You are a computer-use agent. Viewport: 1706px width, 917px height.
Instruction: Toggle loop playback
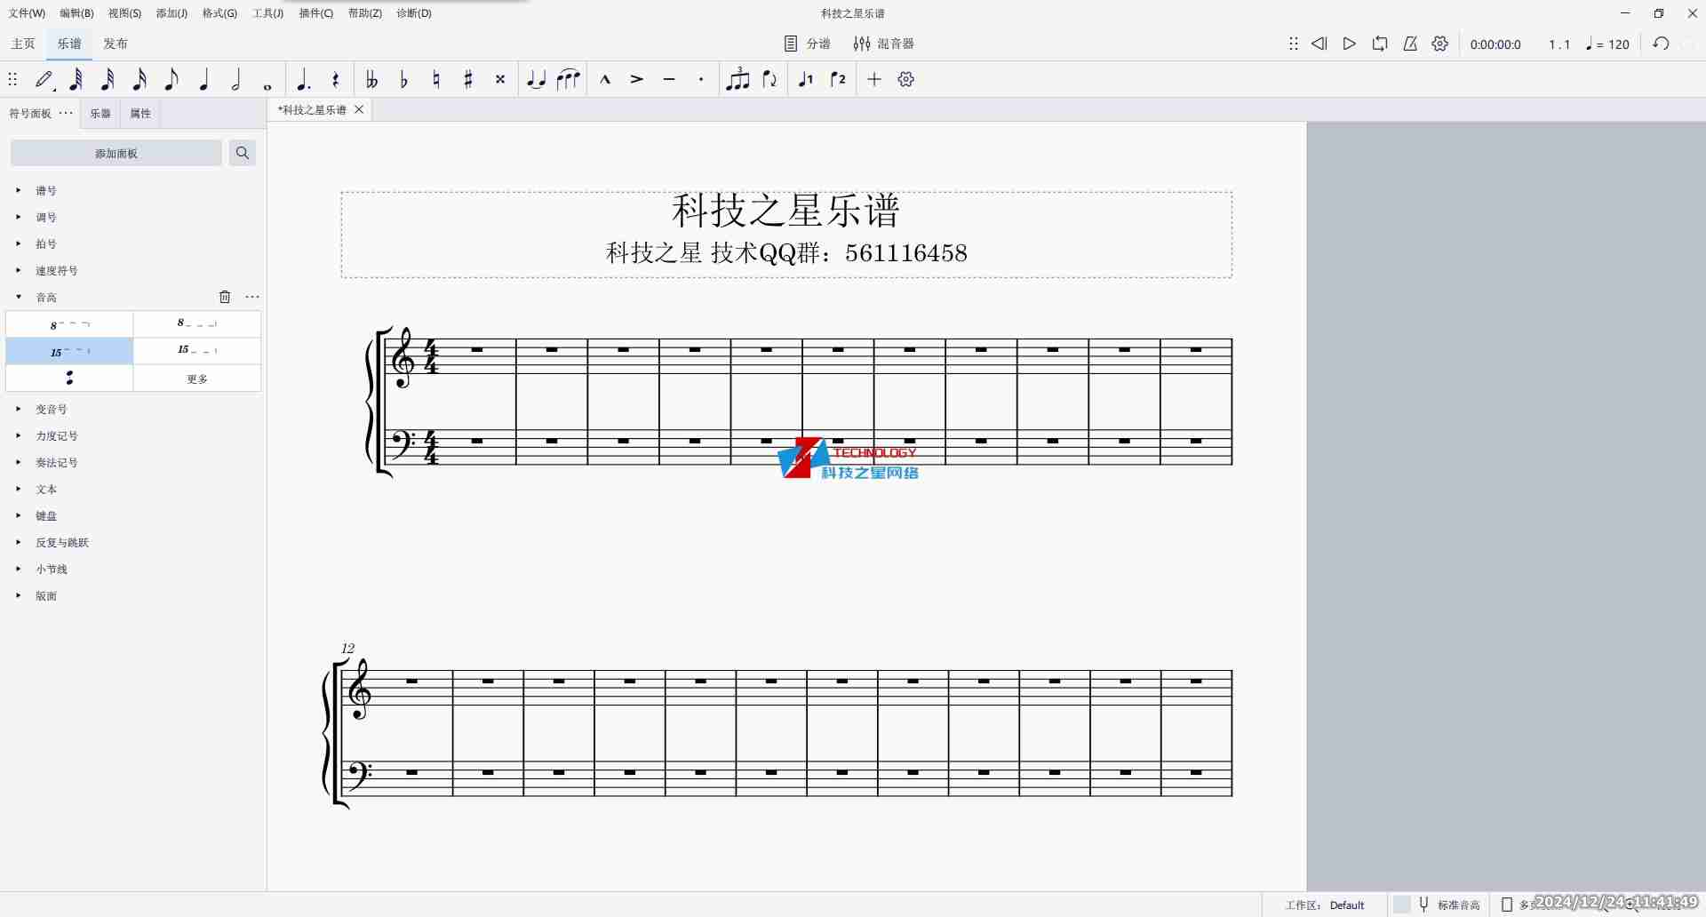coord(1379,44)
